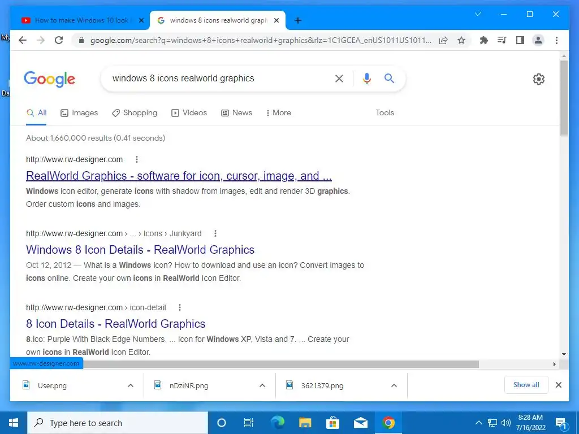Open Microsoft Store from taskbar

tap(332, 423)
